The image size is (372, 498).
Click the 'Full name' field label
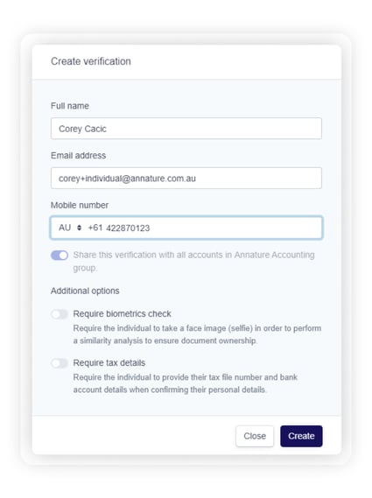click(x=70, y=106)
